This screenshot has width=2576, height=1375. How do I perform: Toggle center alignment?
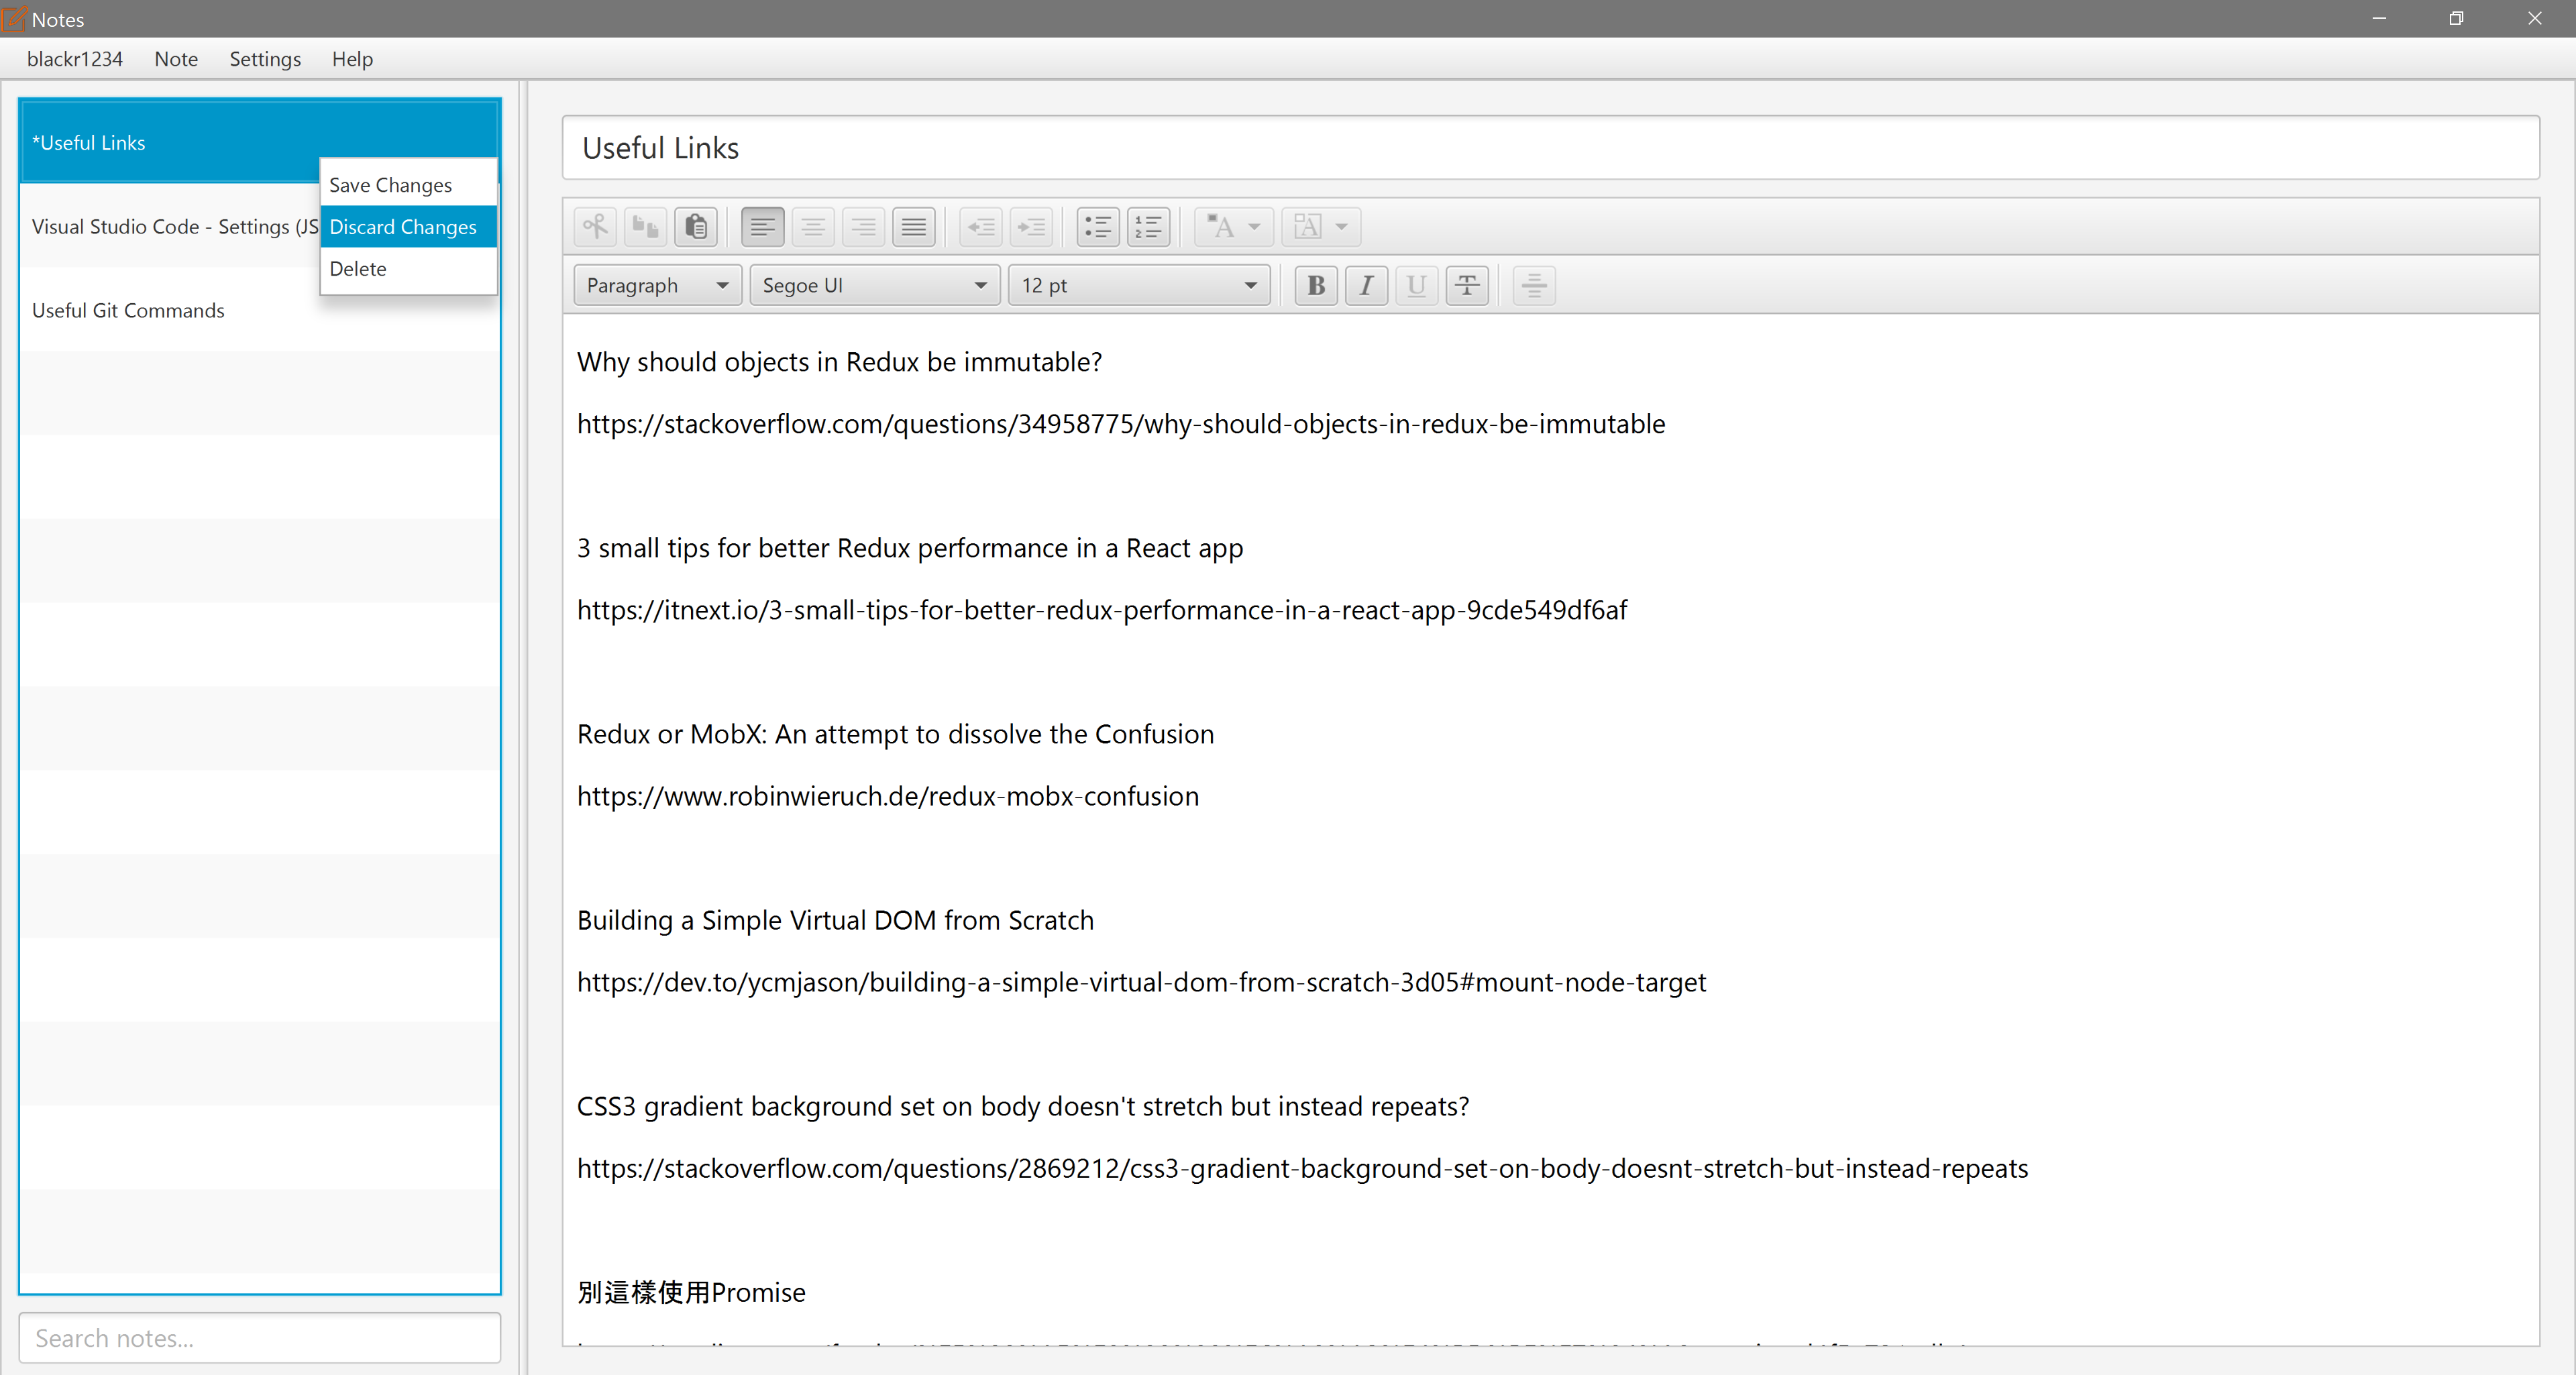click(x=813, y=227)
